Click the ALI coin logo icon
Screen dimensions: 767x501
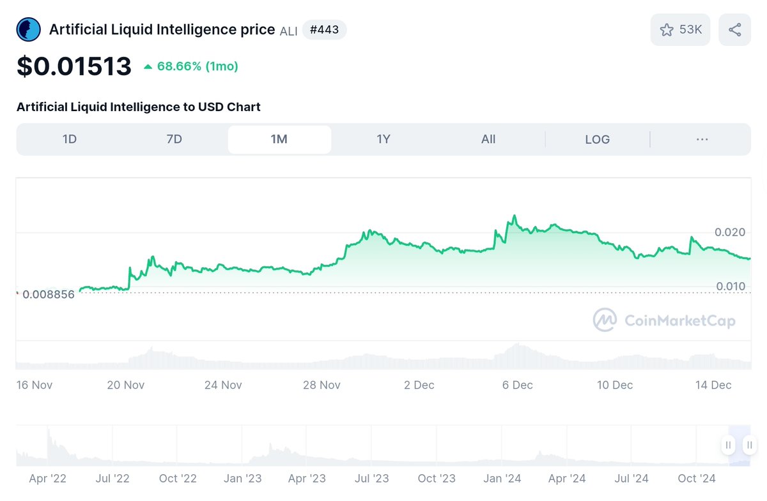pos(29,30)
